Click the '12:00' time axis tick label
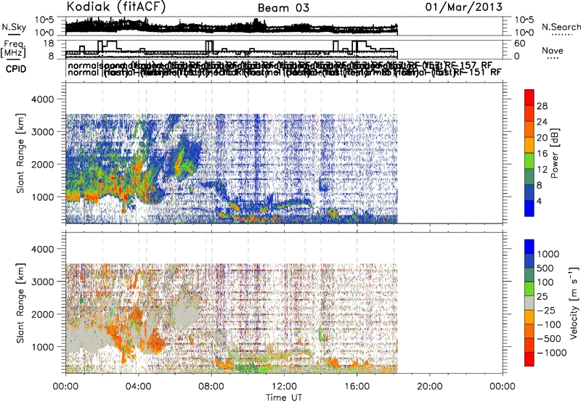The height and width of the screenshot is (402, 581). [x=284, y=387]
